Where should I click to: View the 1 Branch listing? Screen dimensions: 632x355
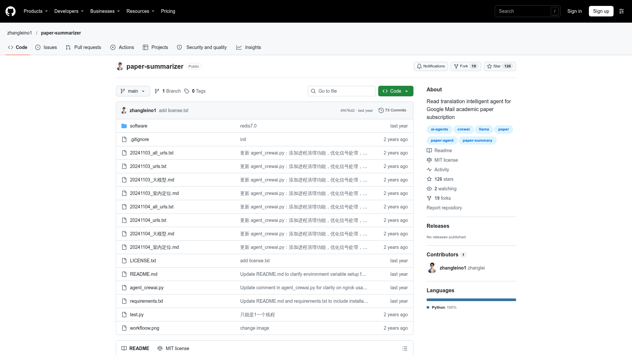pos(168,91)
